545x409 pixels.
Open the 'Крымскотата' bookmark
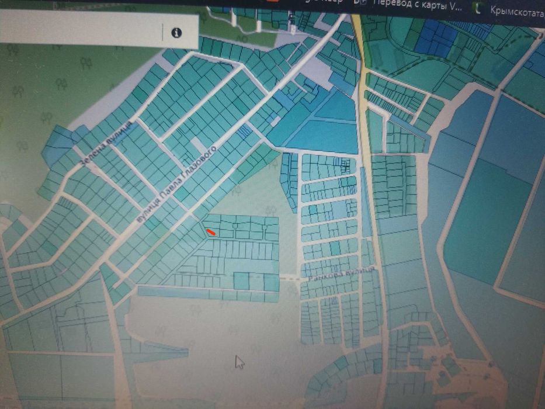(517, 11)
